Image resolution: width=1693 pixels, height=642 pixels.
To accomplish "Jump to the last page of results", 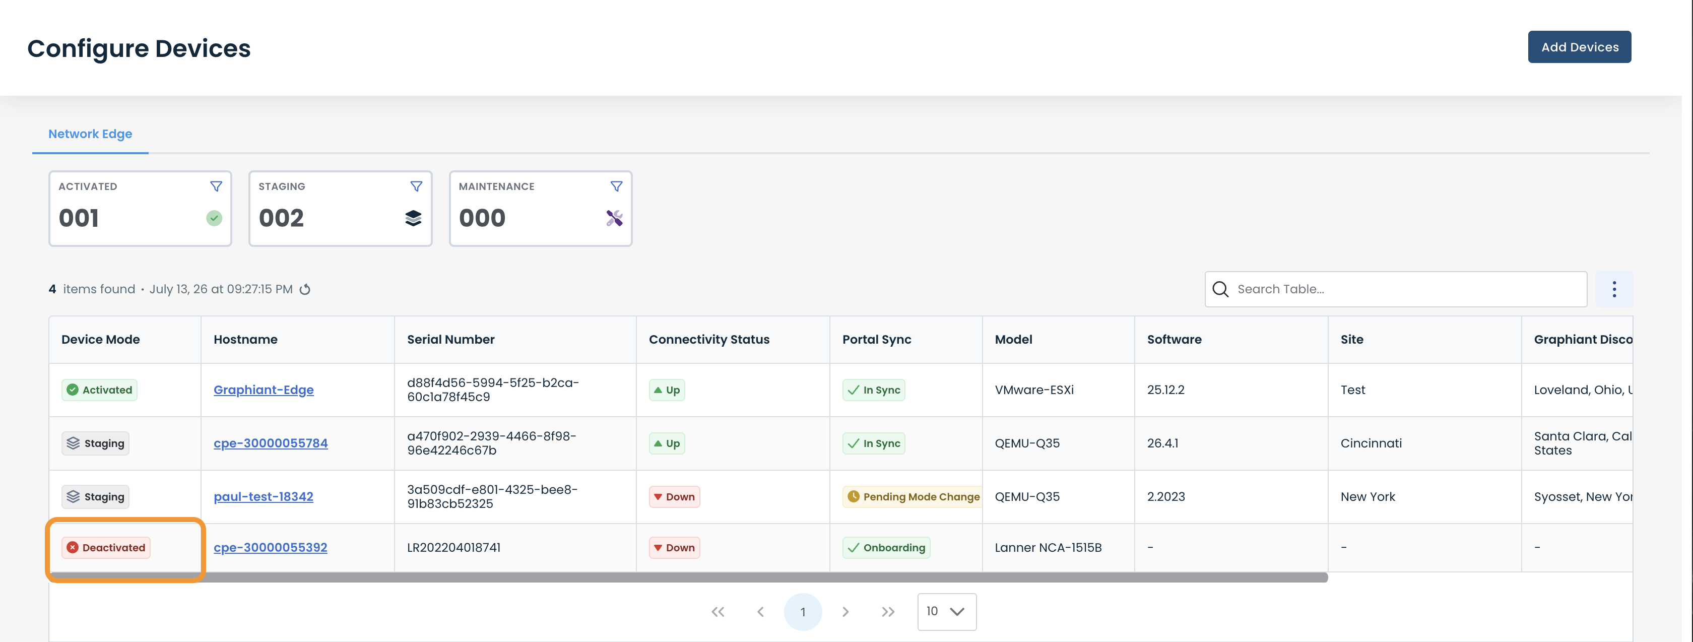I will 888,612.
